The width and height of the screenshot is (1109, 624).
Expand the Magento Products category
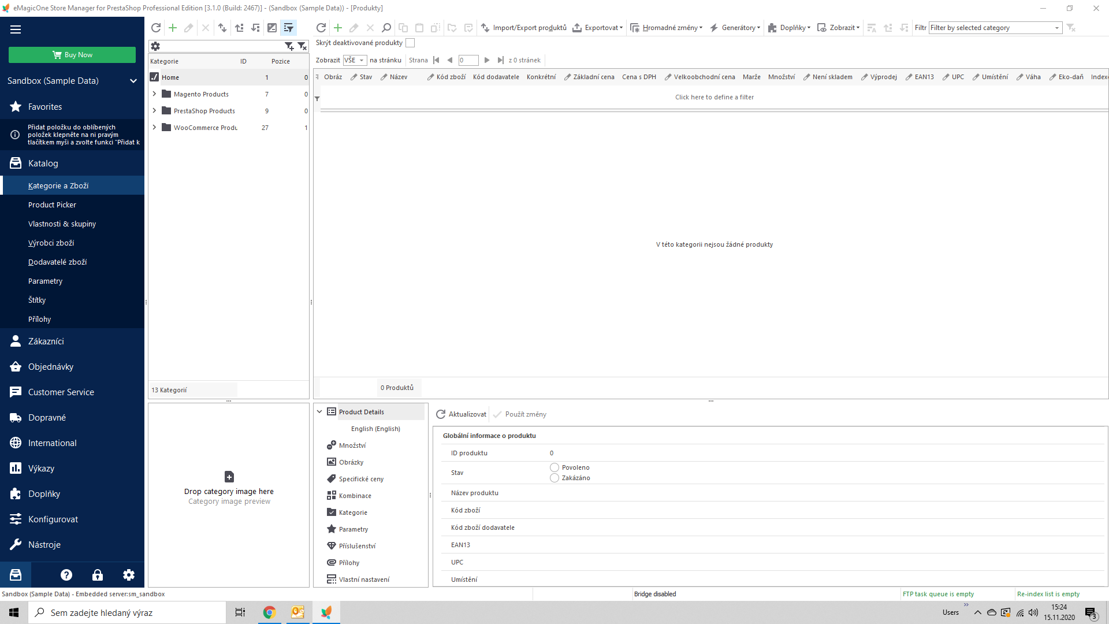point(154,94)
